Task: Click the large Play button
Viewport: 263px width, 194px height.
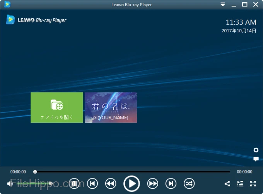Action: (x=131, y=184)
